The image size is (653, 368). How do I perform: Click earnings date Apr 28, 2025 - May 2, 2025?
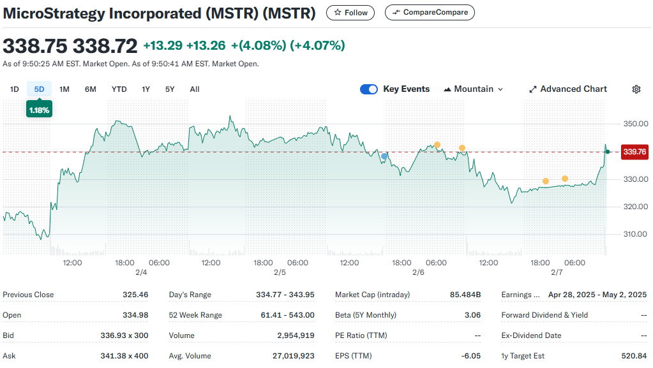[x=597, y=295]
